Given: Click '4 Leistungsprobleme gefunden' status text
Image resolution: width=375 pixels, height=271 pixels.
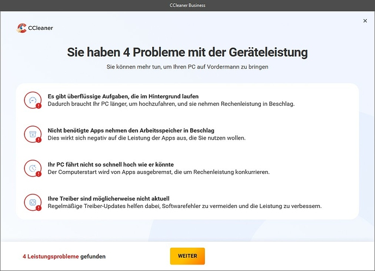Looking at the screenshot, I should coord(64,256).
